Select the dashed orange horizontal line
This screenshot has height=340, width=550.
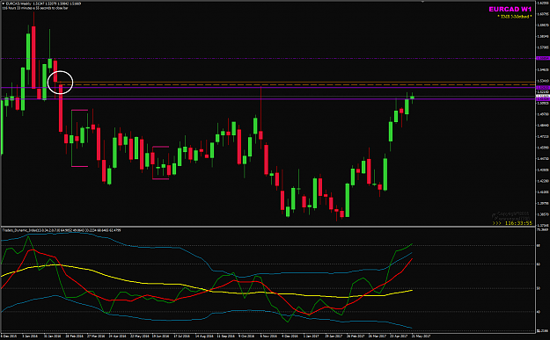(x=298, y=85)
